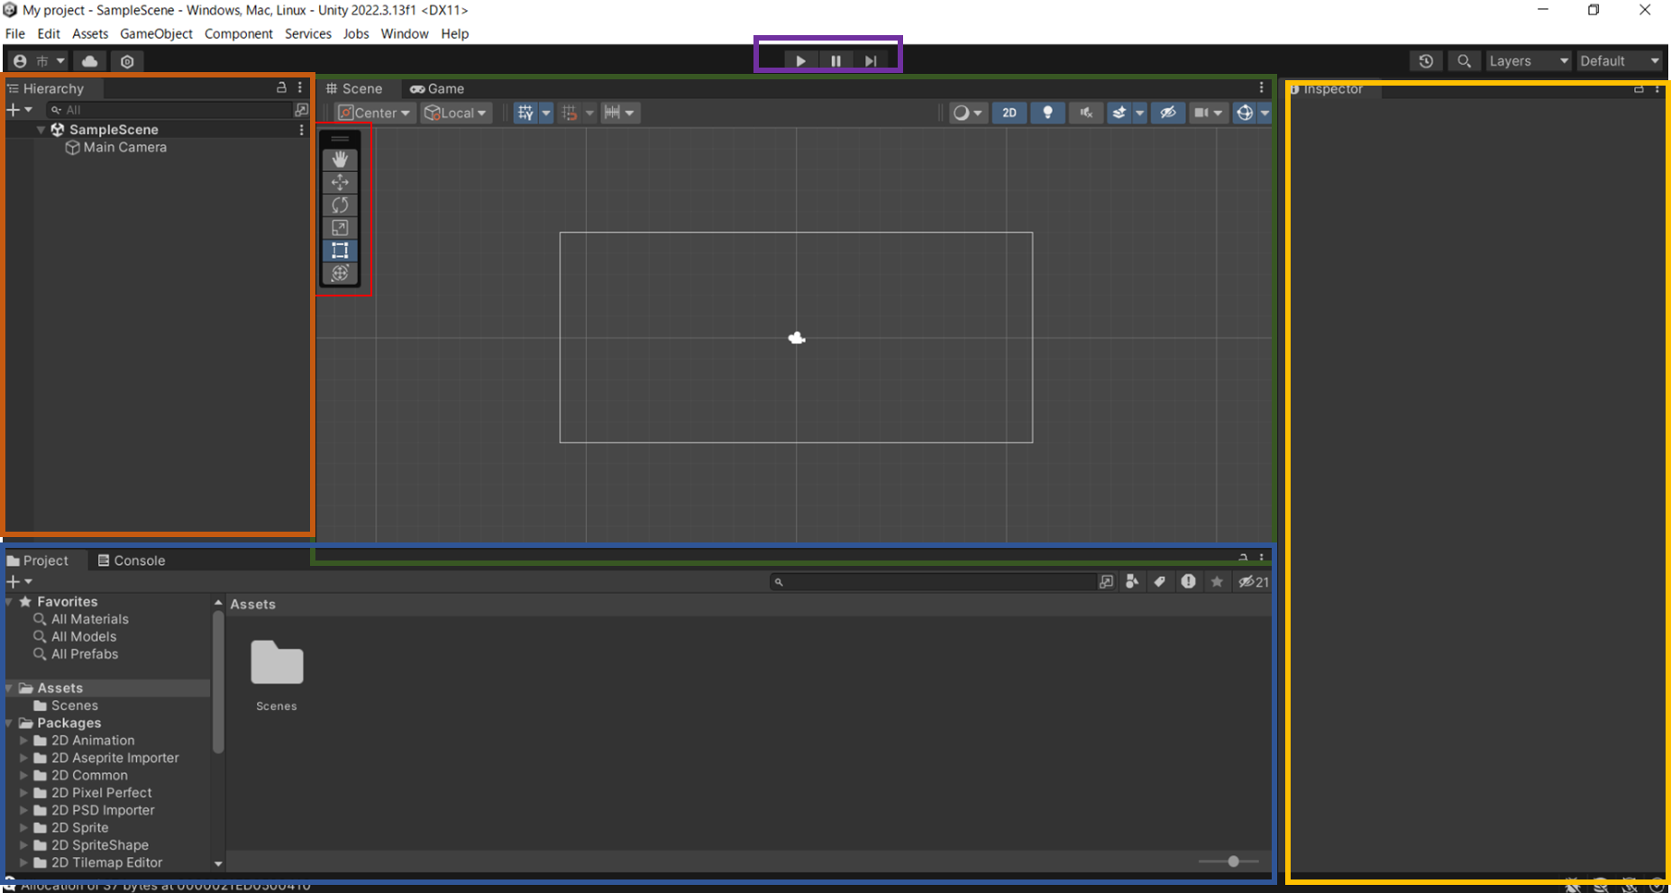Open the Gizmos dropdown arrow
This screenshot has height=893, width=1671.
click(x=1265, y=113)
